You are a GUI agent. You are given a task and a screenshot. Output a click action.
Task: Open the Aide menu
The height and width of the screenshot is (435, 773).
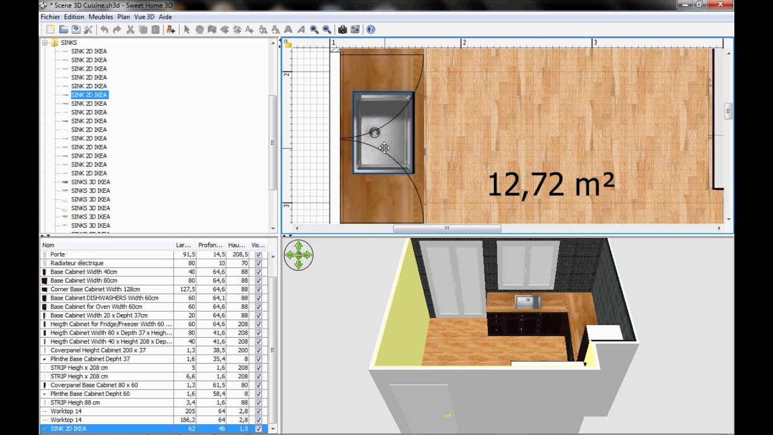[x=165, y=17]
